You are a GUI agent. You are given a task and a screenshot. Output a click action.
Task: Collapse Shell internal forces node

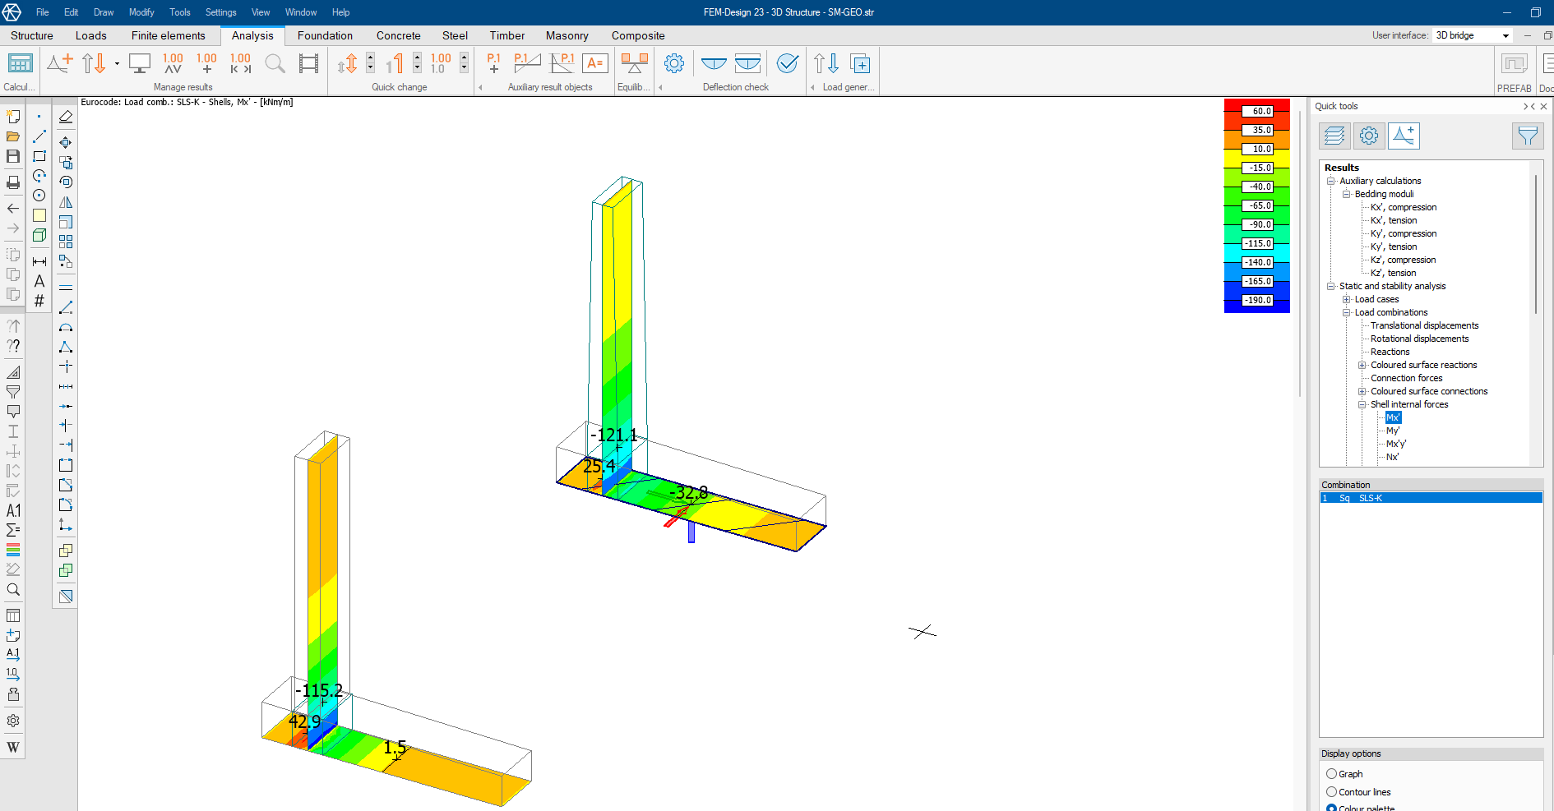[x=1362, y=404]
